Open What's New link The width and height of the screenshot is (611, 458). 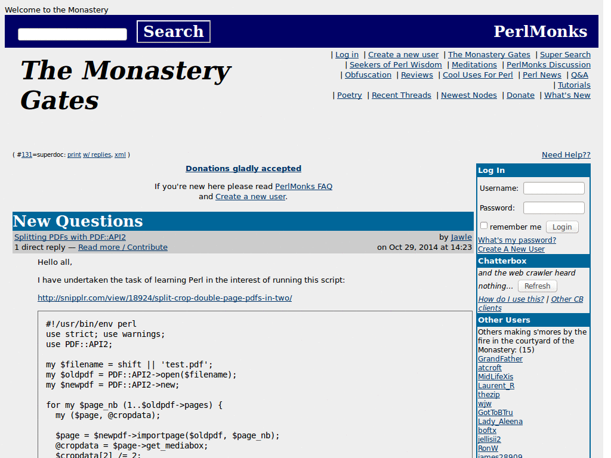coord(567,95)
